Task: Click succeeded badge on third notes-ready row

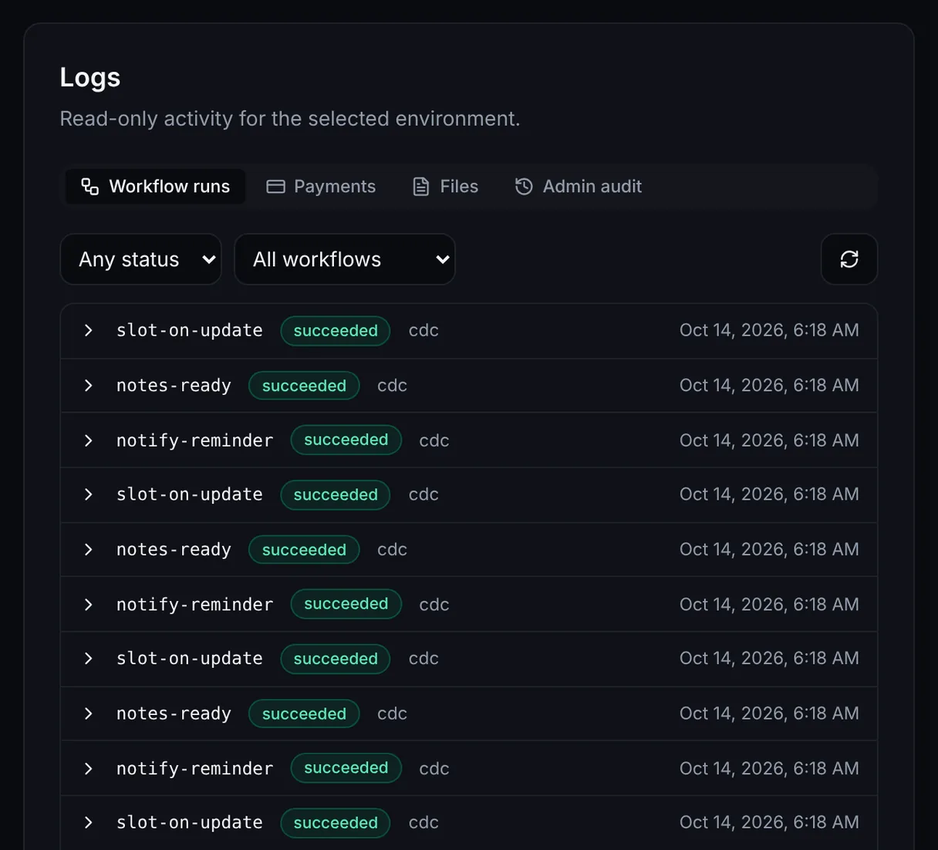Action: [304, 714]
